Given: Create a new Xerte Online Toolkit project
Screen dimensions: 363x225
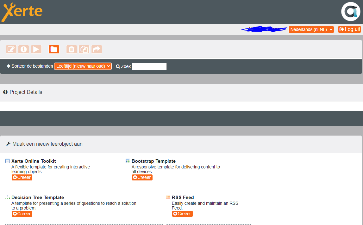Looking at the screenshot, I should pos(22,177).
